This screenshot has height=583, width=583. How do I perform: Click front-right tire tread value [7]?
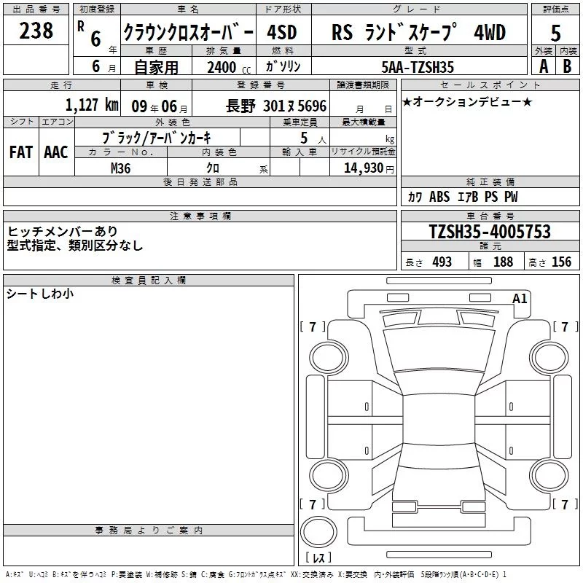point(566,326)
